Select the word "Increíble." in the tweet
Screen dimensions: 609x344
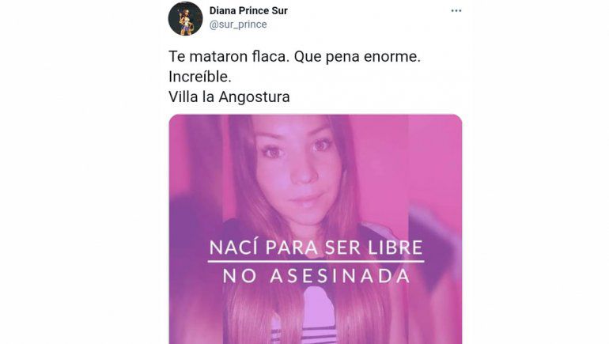200,77
